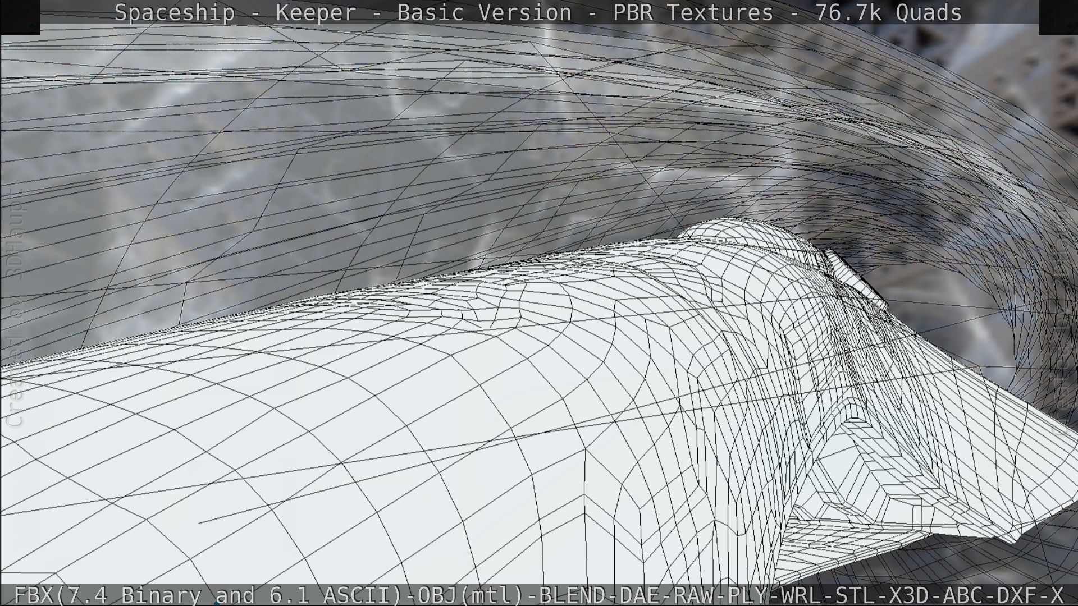Click the 'FBX(7.4 Binary' format text
This screenshot has width=1078, height=606.
pyautogui.click(x=107, y=595)
